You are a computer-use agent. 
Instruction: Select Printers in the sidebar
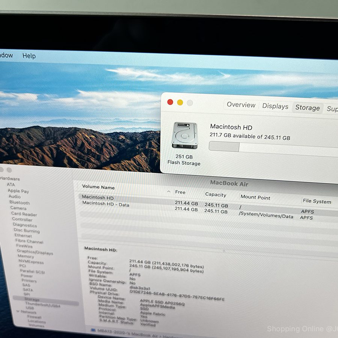29,281
